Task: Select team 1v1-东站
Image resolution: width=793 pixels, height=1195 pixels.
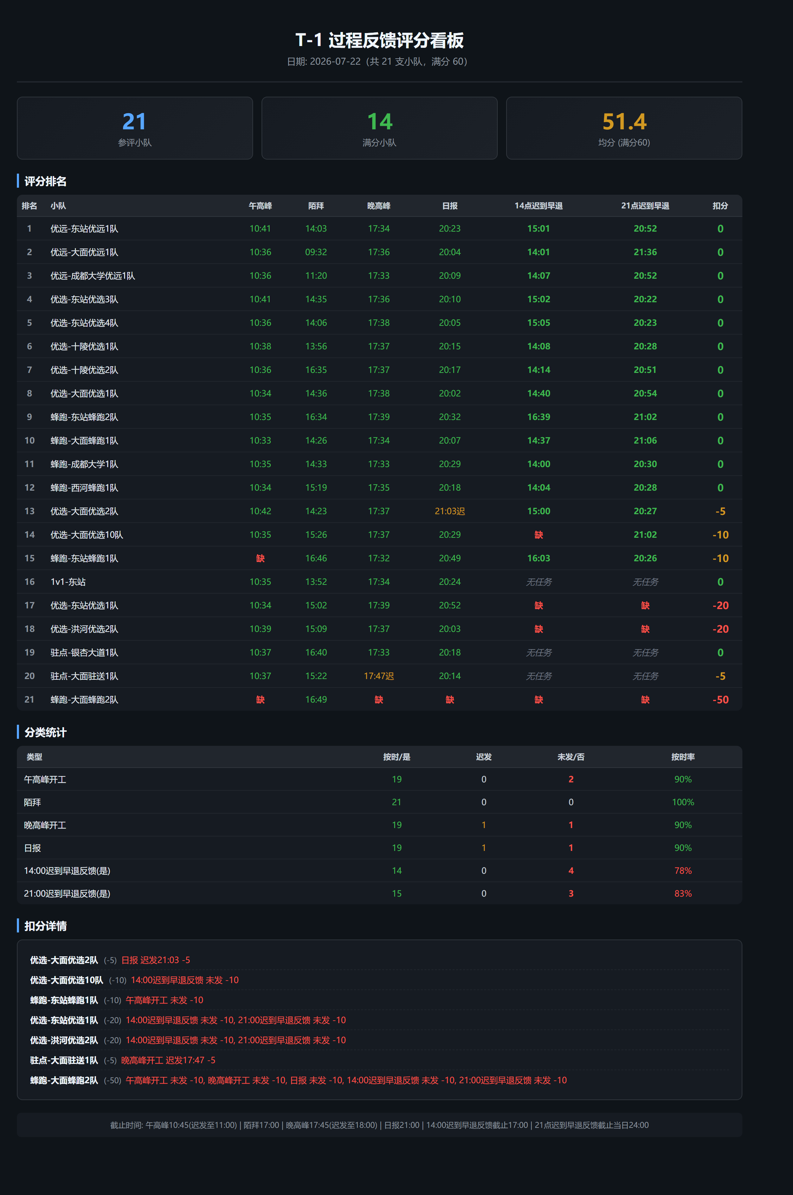Action: point(68,582)
